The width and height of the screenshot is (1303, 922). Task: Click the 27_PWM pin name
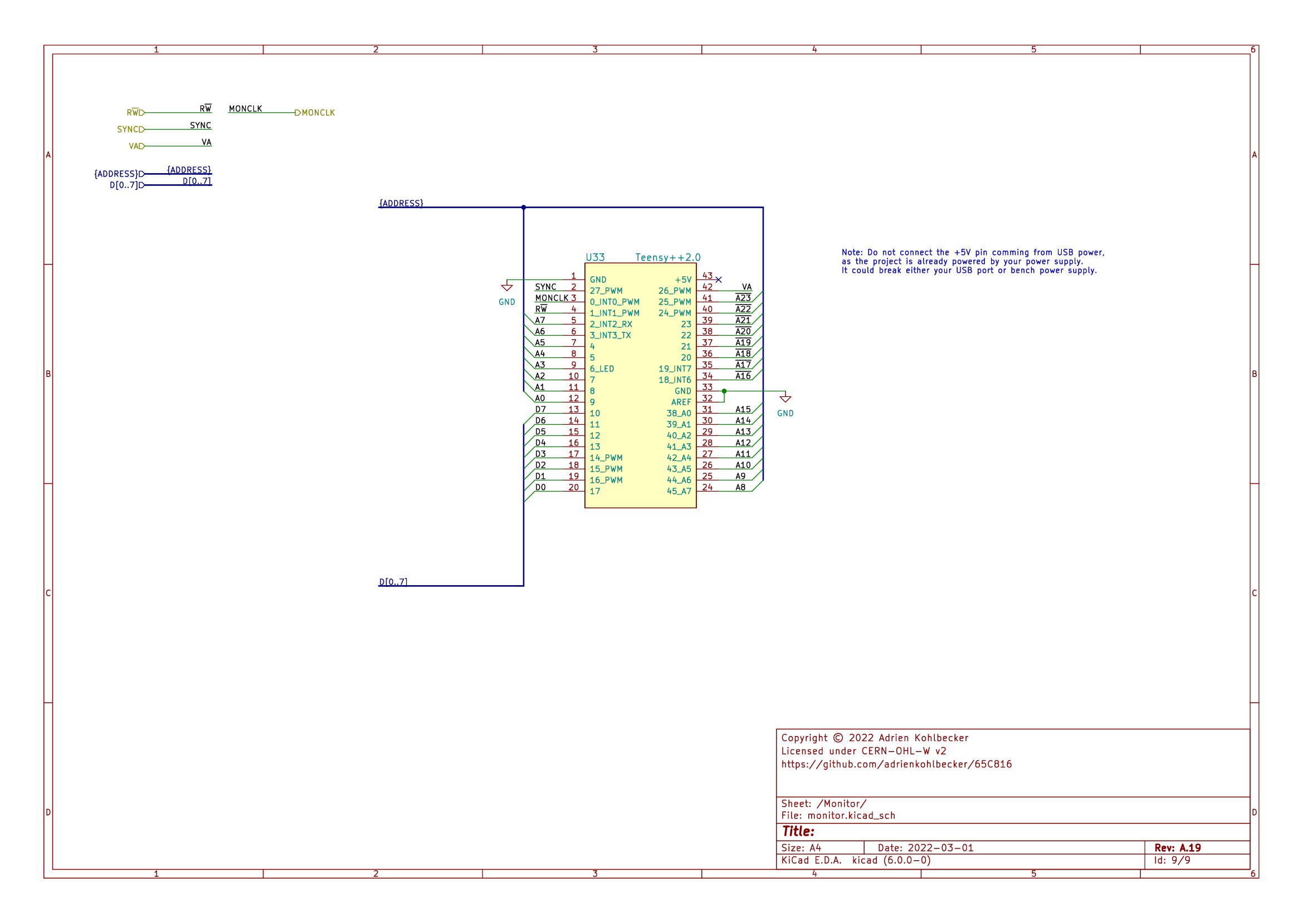click(606, 291)
